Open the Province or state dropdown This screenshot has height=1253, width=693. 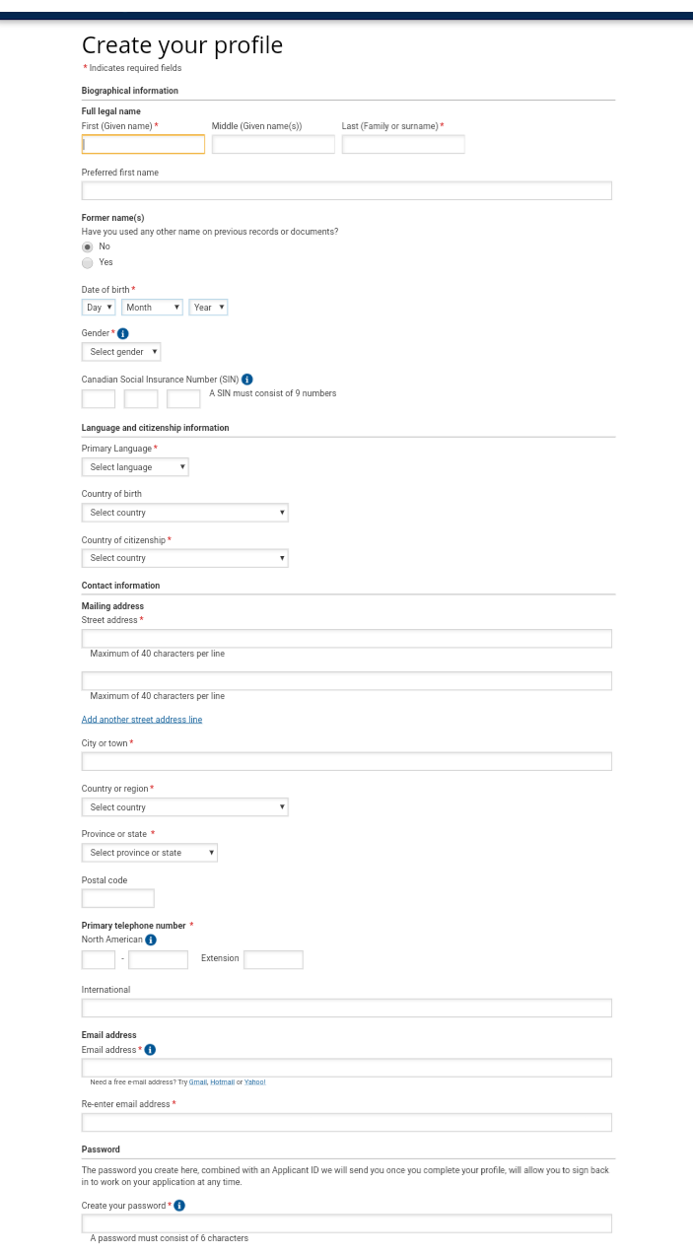pyautogui.click(x=149, y=853)
